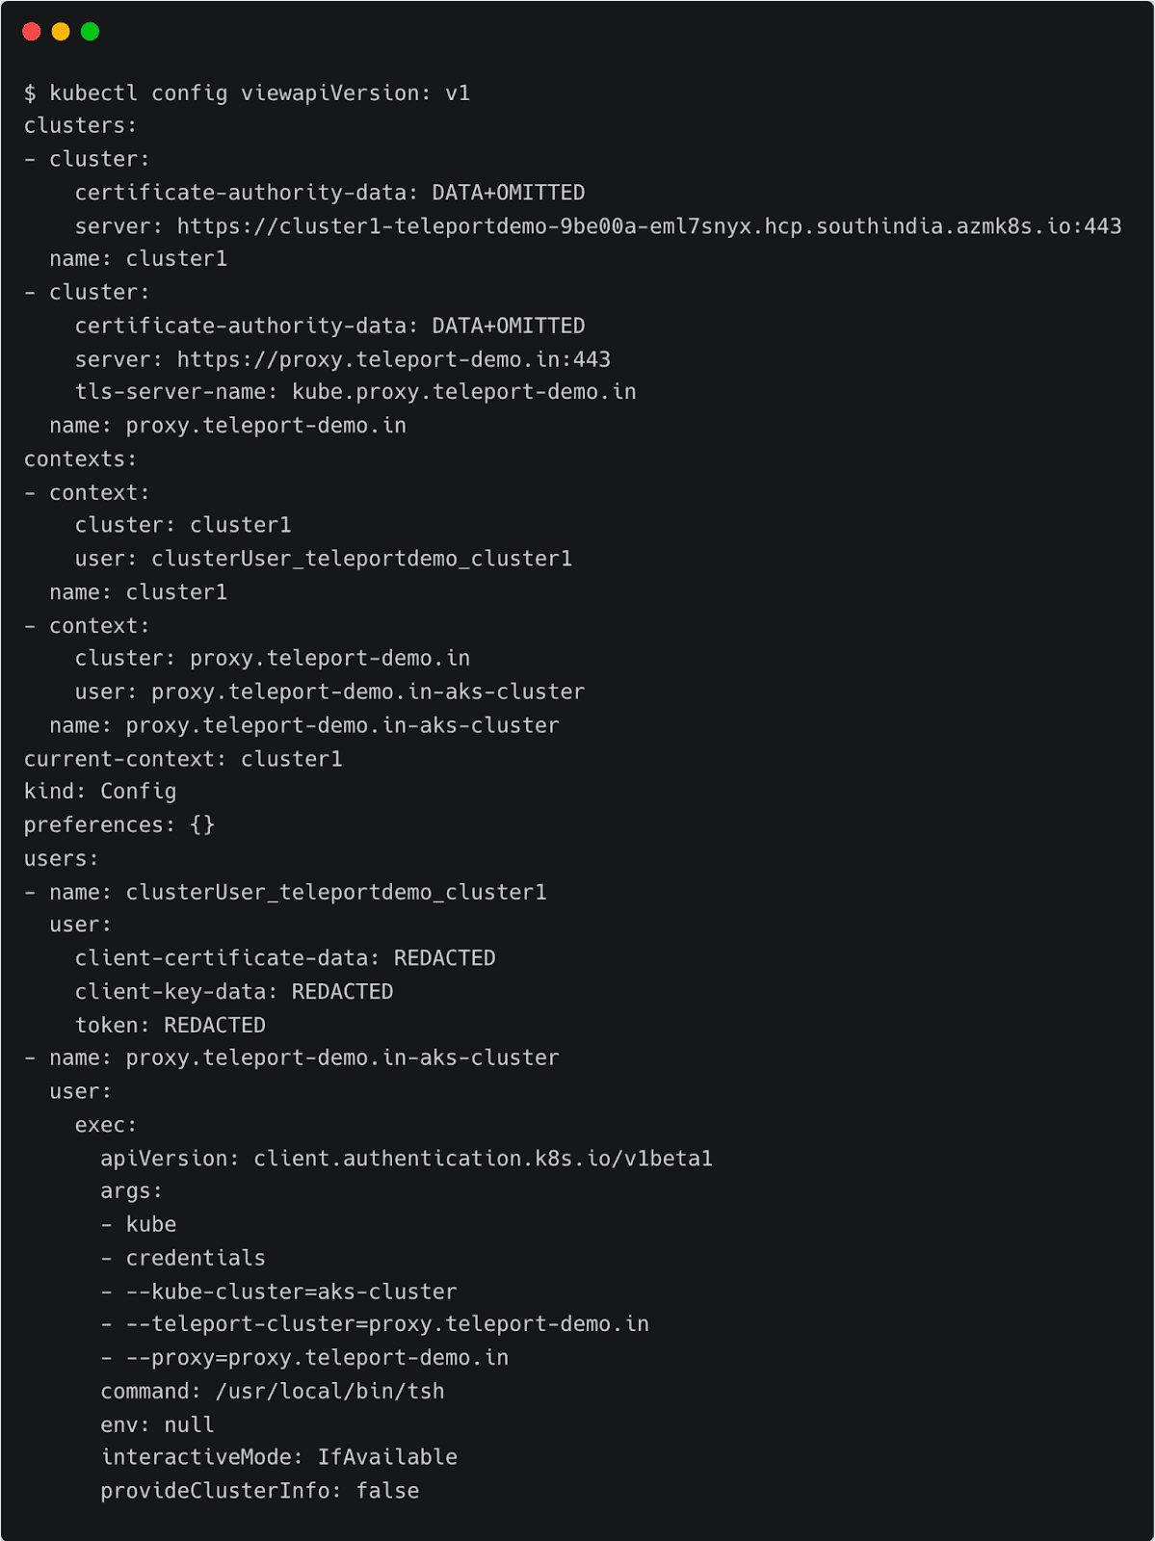Select the interactiveMode: IfAvailable line
Screen dimensions: 1155x1541
tap(278, 1457)
